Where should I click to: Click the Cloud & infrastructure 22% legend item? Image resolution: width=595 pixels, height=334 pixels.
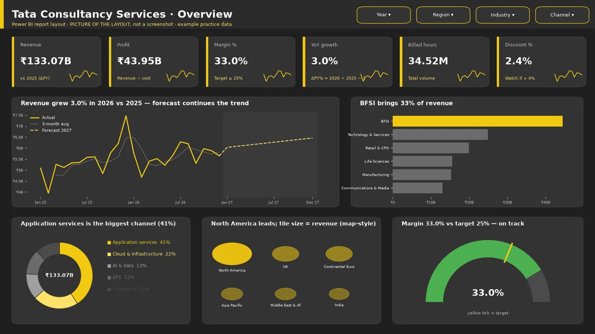pyautogui.click(x=141, y=254)
